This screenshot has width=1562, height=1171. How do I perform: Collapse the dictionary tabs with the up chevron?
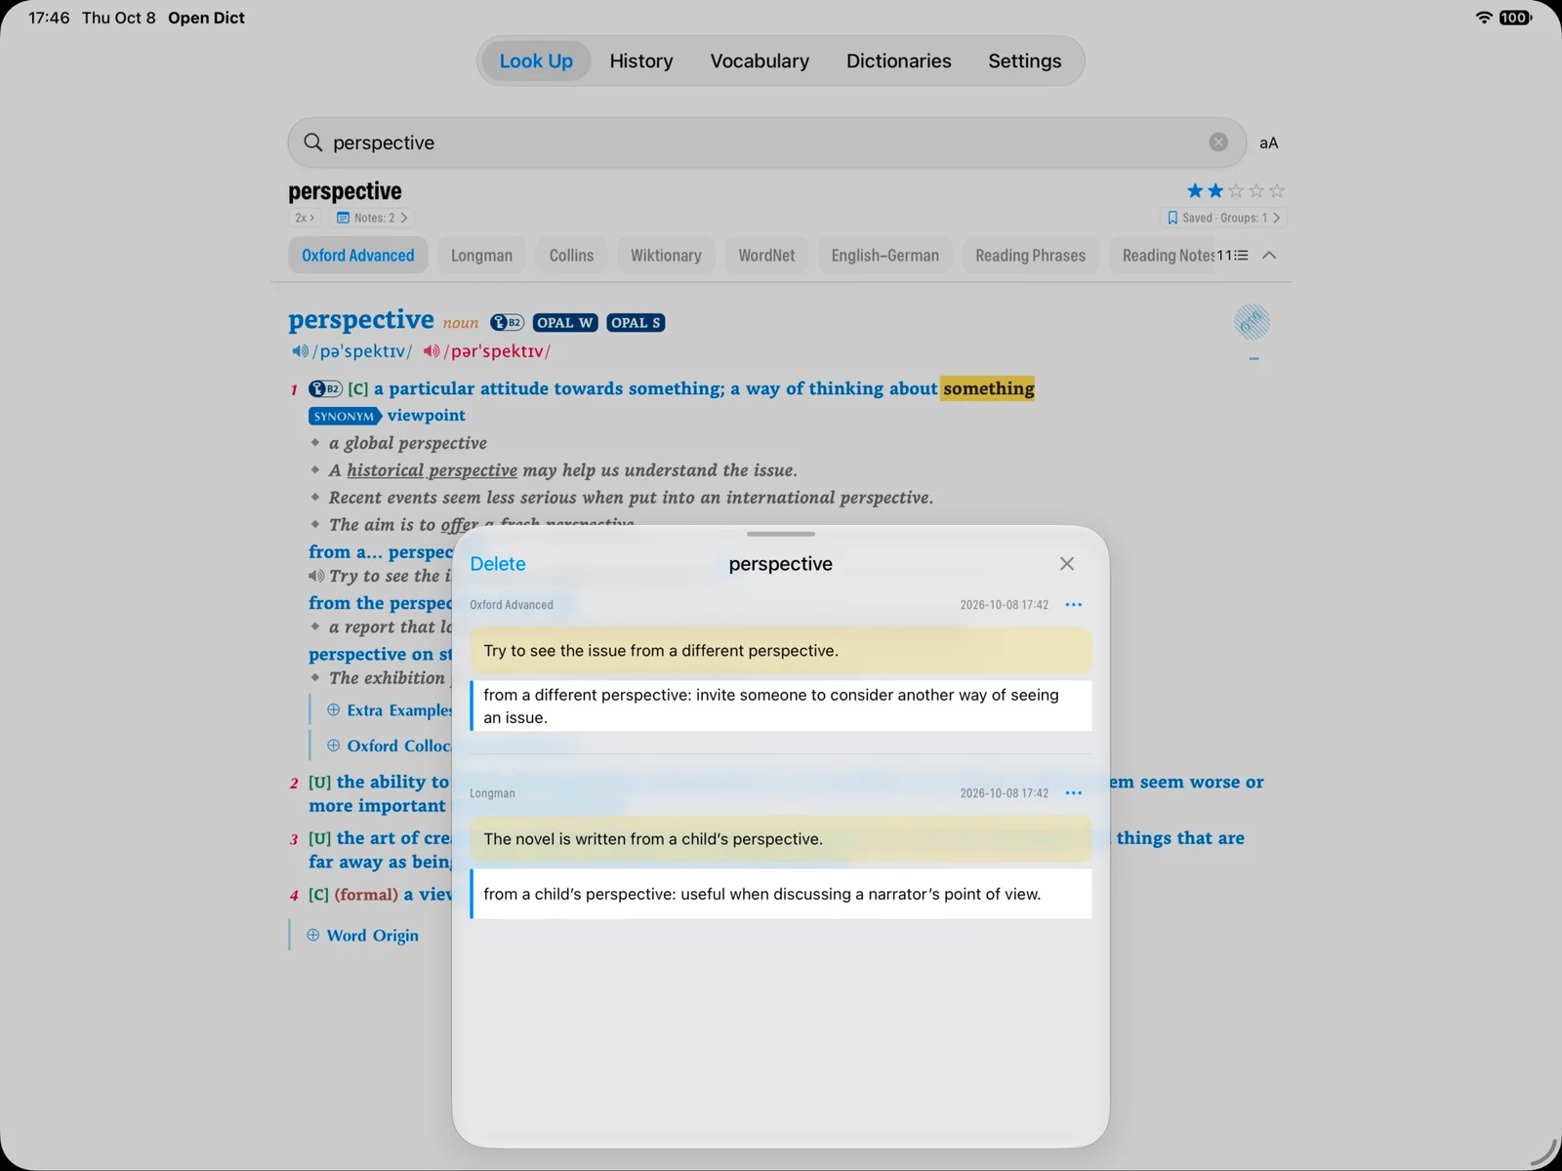click(x=1269, y=256)
